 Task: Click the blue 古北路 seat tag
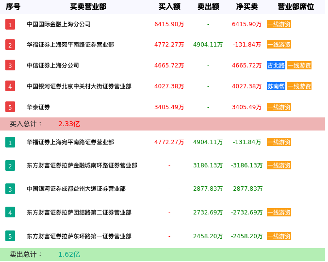click(x=276, y=65)
